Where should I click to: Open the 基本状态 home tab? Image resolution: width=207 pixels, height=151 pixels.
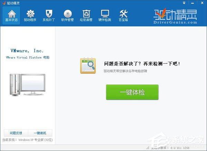11,16
